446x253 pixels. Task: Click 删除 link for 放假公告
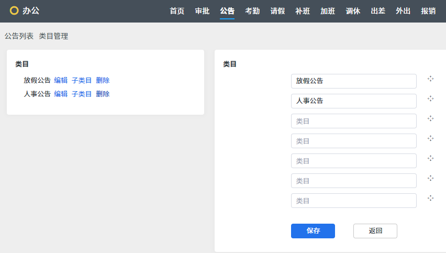[x=103, y=80]
